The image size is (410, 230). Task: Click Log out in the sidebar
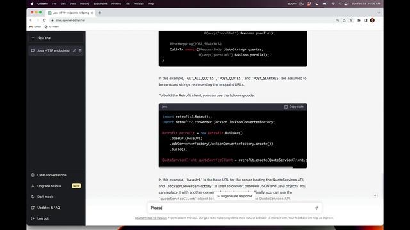56,218
